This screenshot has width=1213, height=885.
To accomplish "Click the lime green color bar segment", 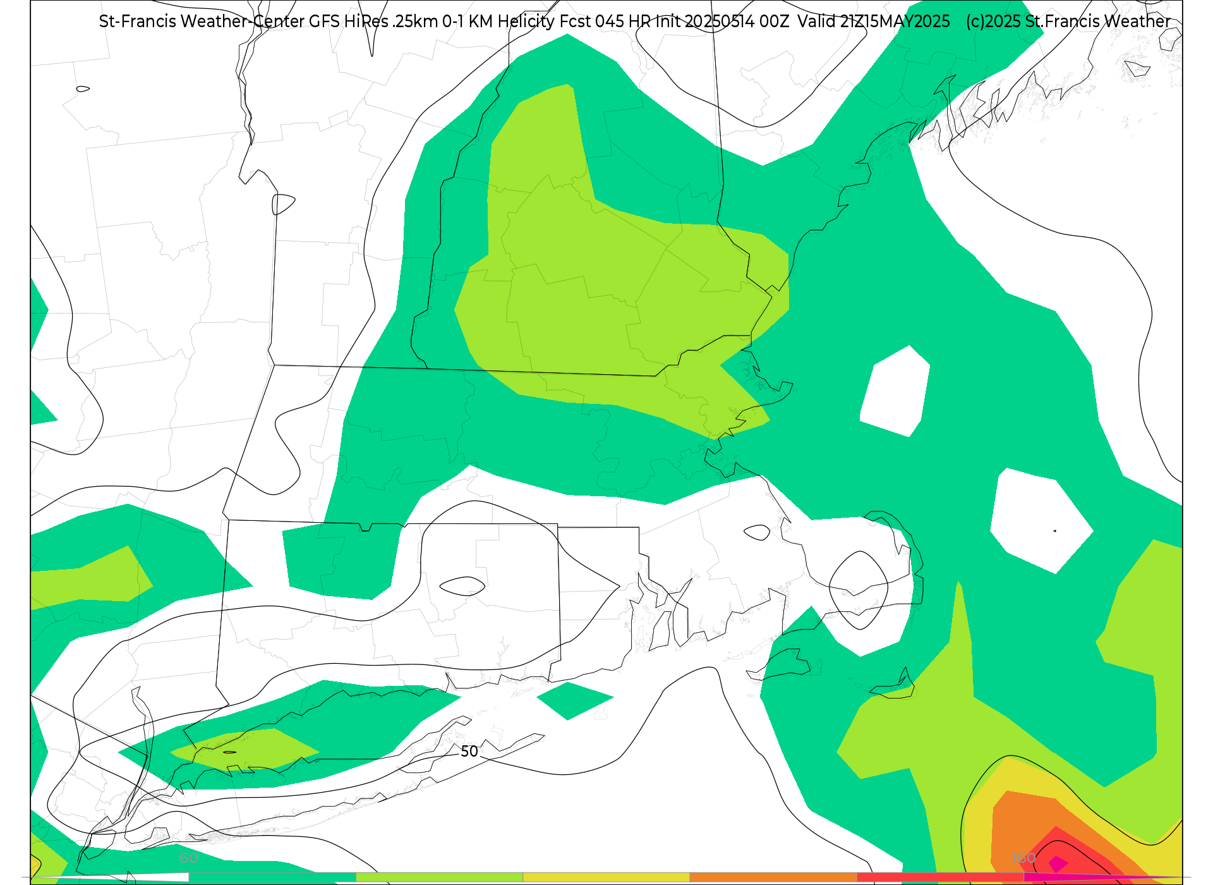I will tap(440, 877).
